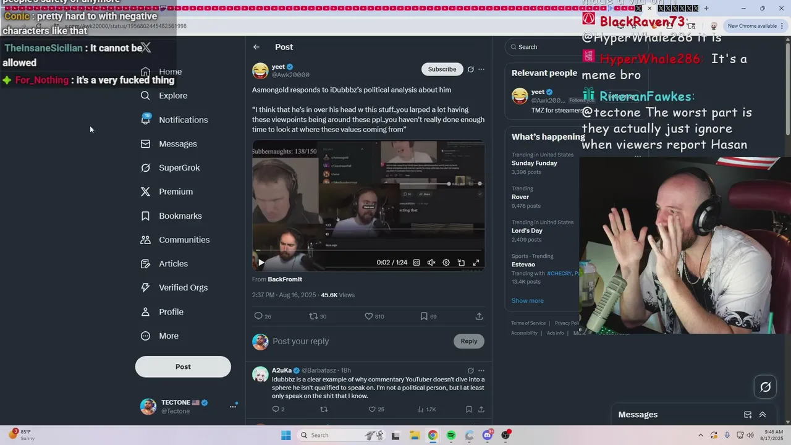Image resolution: width=791 pixels, height=445 pixels.
Task: Click the Windows Start button
Action: pyautogui.click(x=286, y=435)
